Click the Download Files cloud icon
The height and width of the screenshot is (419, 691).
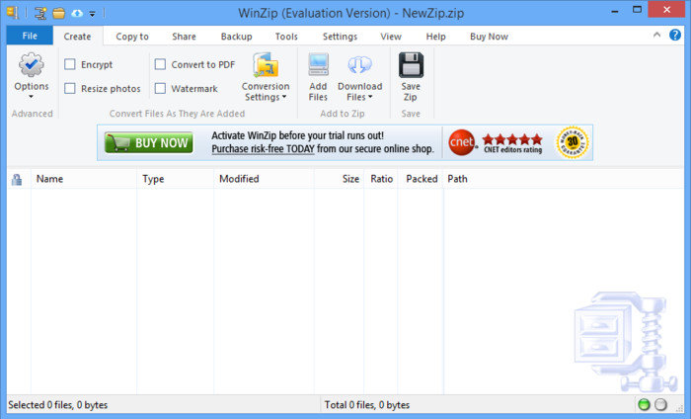click(359, 65)
